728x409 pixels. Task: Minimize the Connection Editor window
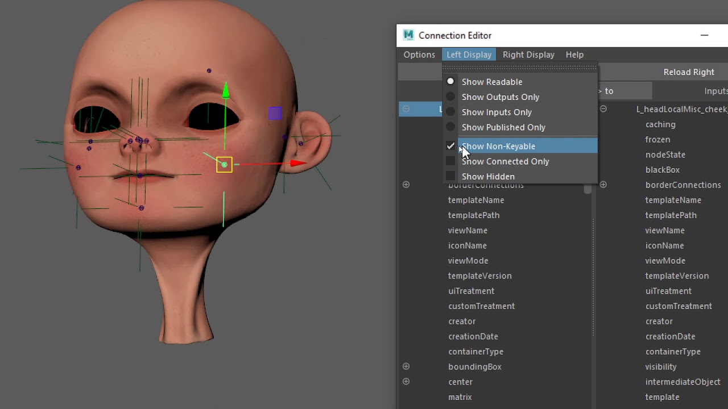click(704, 35)
